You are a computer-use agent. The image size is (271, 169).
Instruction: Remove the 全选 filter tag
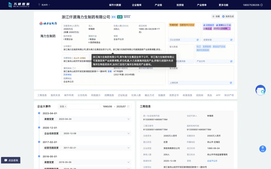65,107
